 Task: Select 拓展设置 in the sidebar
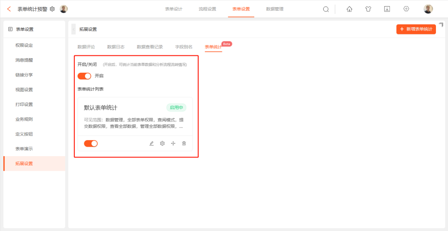click(x=34, y=164)
